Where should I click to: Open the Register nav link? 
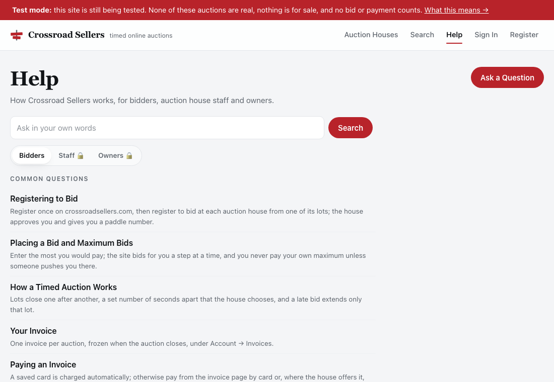(524, 35)
